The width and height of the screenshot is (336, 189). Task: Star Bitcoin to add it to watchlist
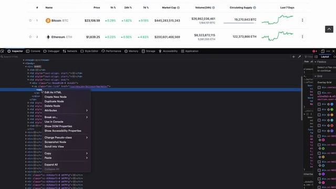tap(30, 20)
